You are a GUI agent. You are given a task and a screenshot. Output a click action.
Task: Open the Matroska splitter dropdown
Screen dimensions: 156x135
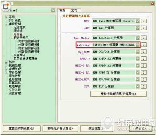tap(138, 45)
